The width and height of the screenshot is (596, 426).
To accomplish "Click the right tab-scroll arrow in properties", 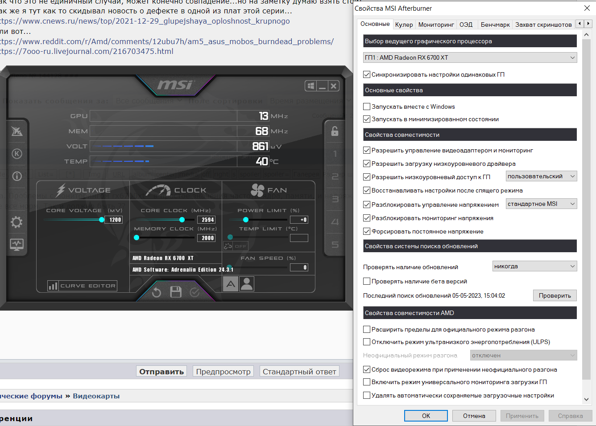I will click(x=588, y=24).
